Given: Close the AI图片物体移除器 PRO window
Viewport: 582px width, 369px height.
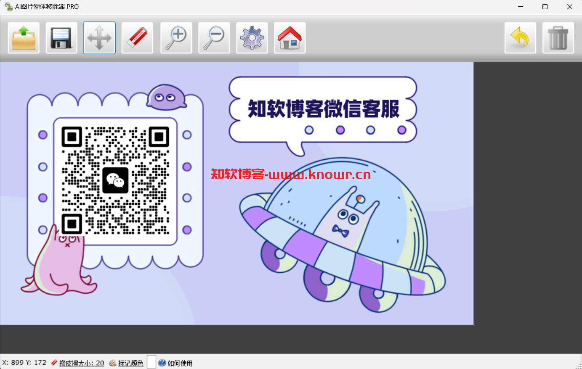Looking at the screenshot, I should click(569, 7).
